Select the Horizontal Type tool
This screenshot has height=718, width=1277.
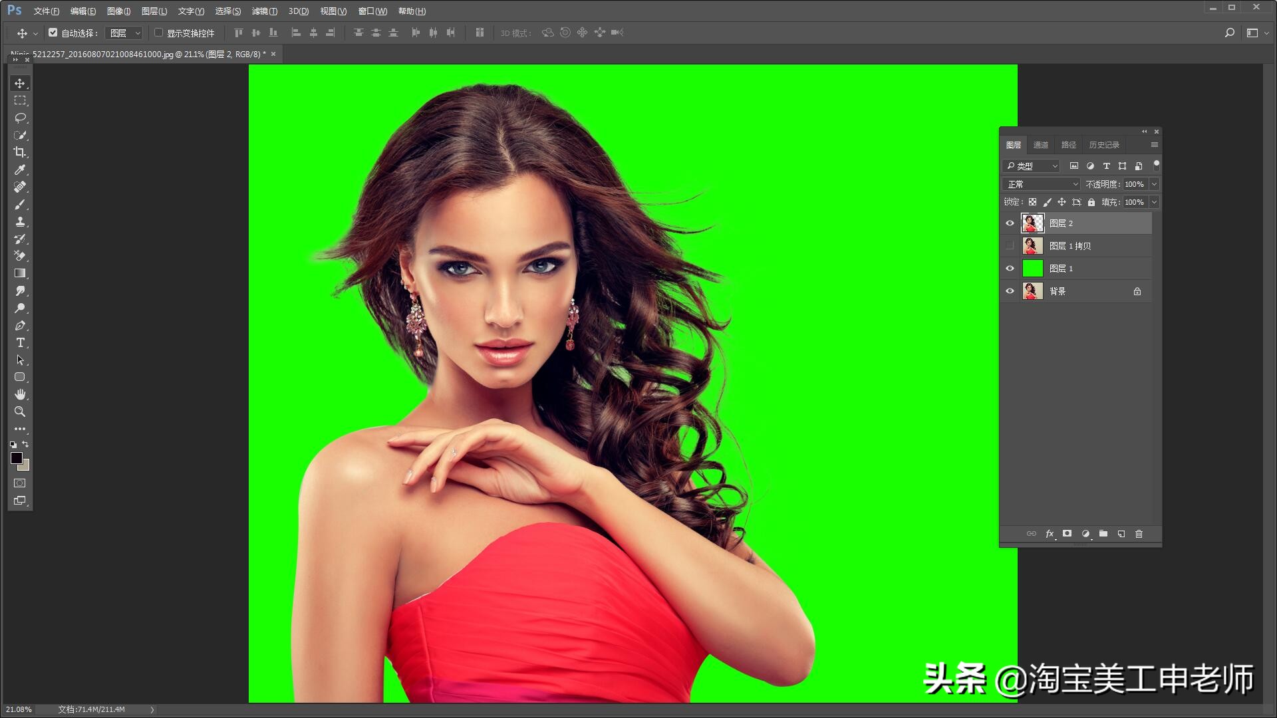(x=20, y=342)
